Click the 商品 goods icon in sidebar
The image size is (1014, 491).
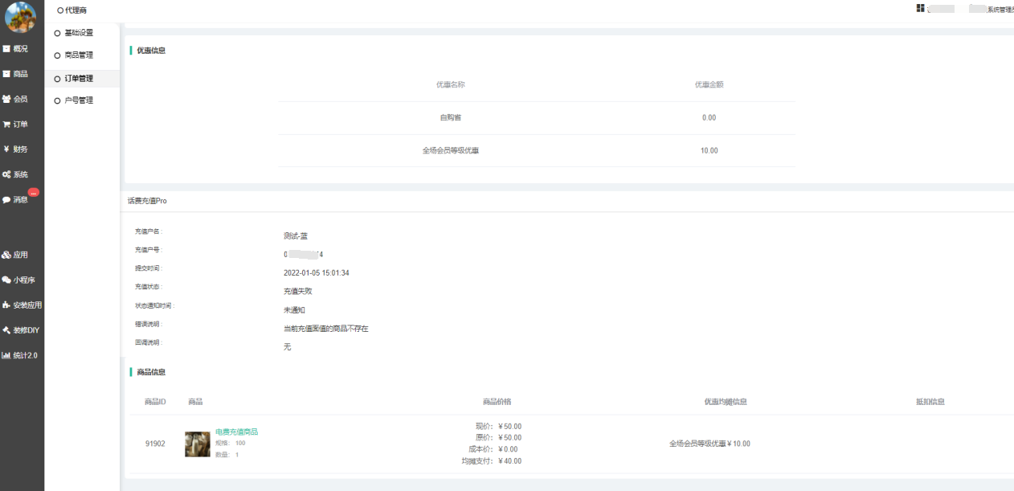6,74
